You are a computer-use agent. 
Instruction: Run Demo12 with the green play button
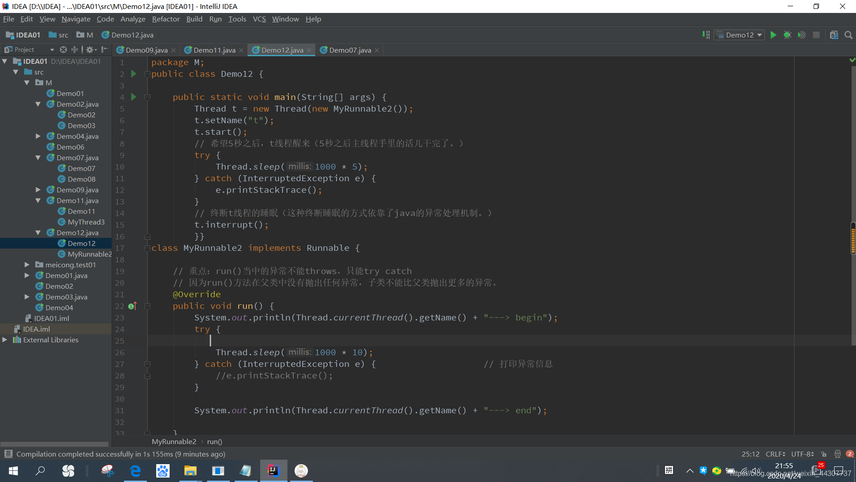point(773,35)
